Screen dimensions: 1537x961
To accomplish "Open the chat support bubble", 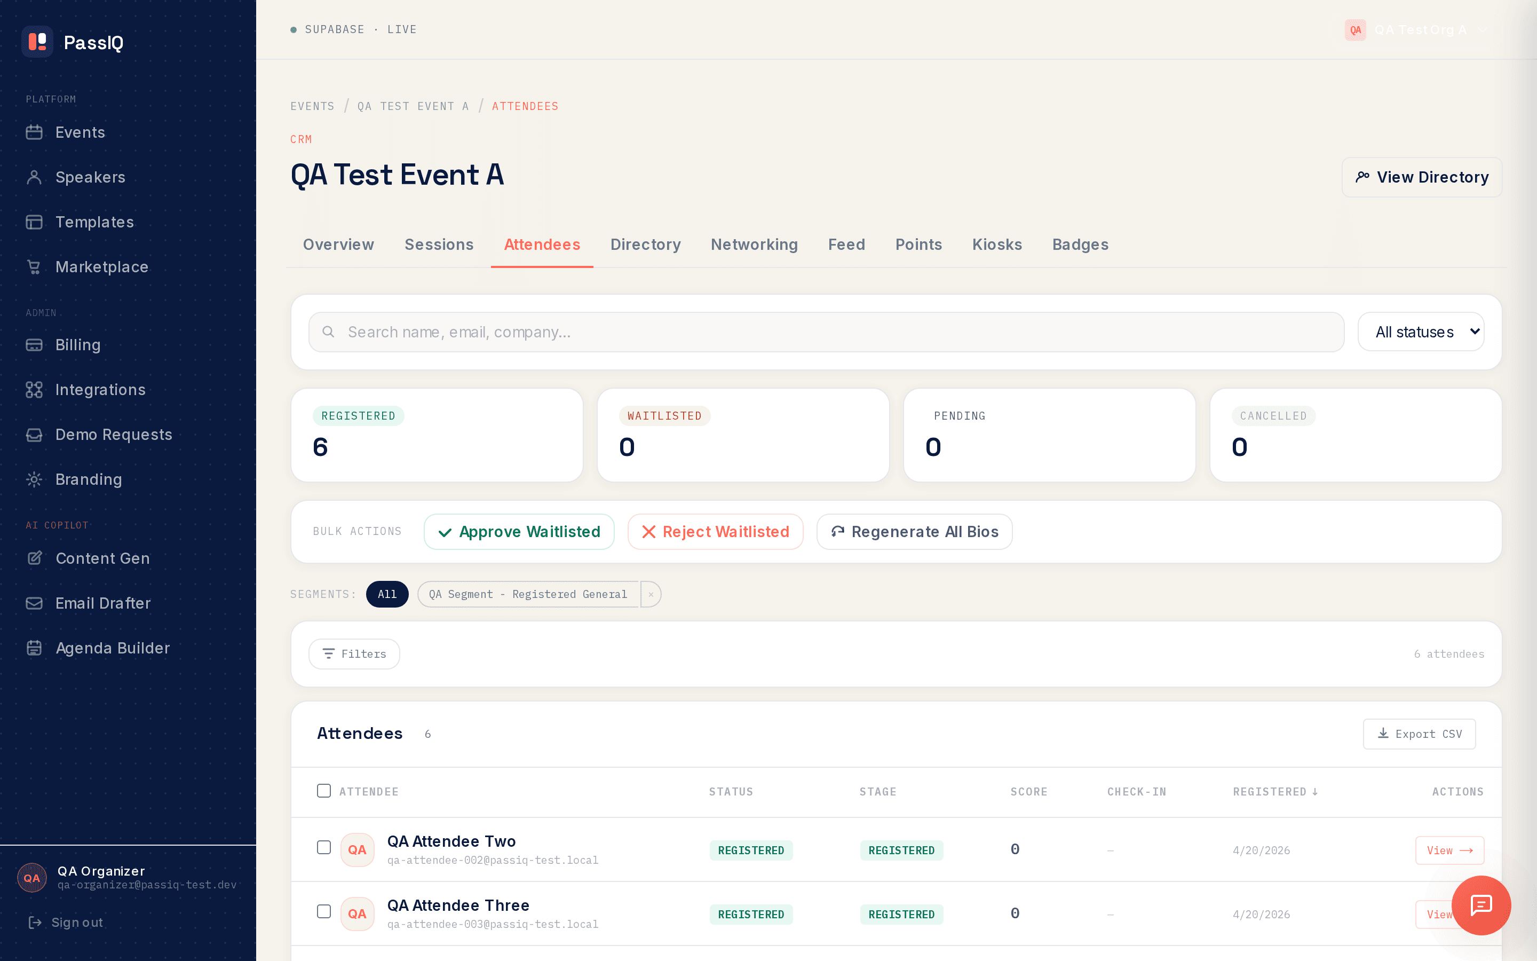I will click(1481, 905).
